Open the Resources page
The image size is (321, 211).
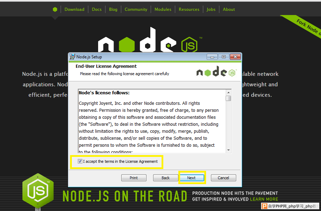pos(189,9)
